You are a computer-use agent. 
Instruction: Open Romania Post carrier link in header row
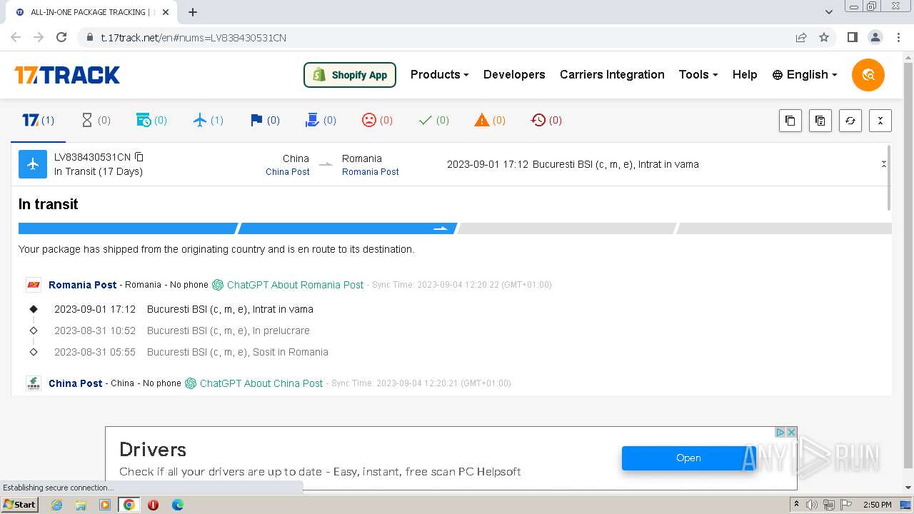[371, 172]
